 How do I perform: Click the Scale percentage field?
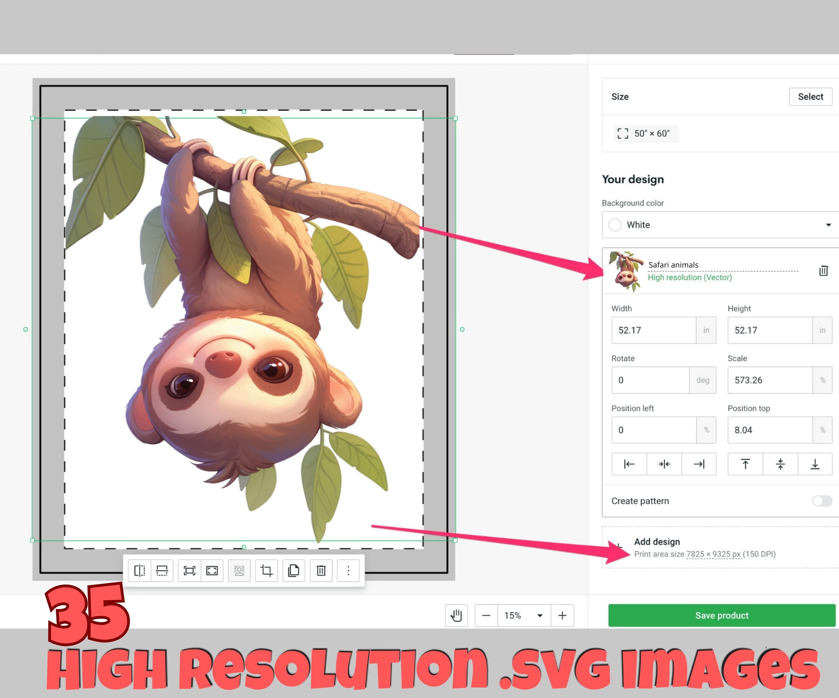tap(770, 380)
